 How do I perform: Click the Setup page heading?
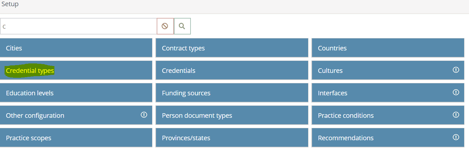click(x=10, y=4)
